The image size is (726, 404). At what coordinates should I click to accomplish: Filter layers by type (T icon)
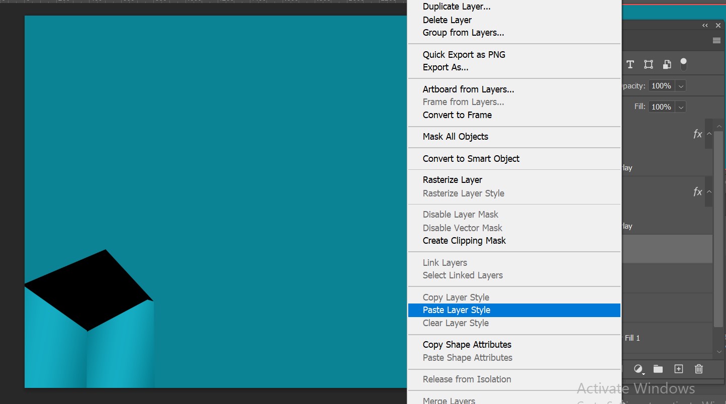630,64
